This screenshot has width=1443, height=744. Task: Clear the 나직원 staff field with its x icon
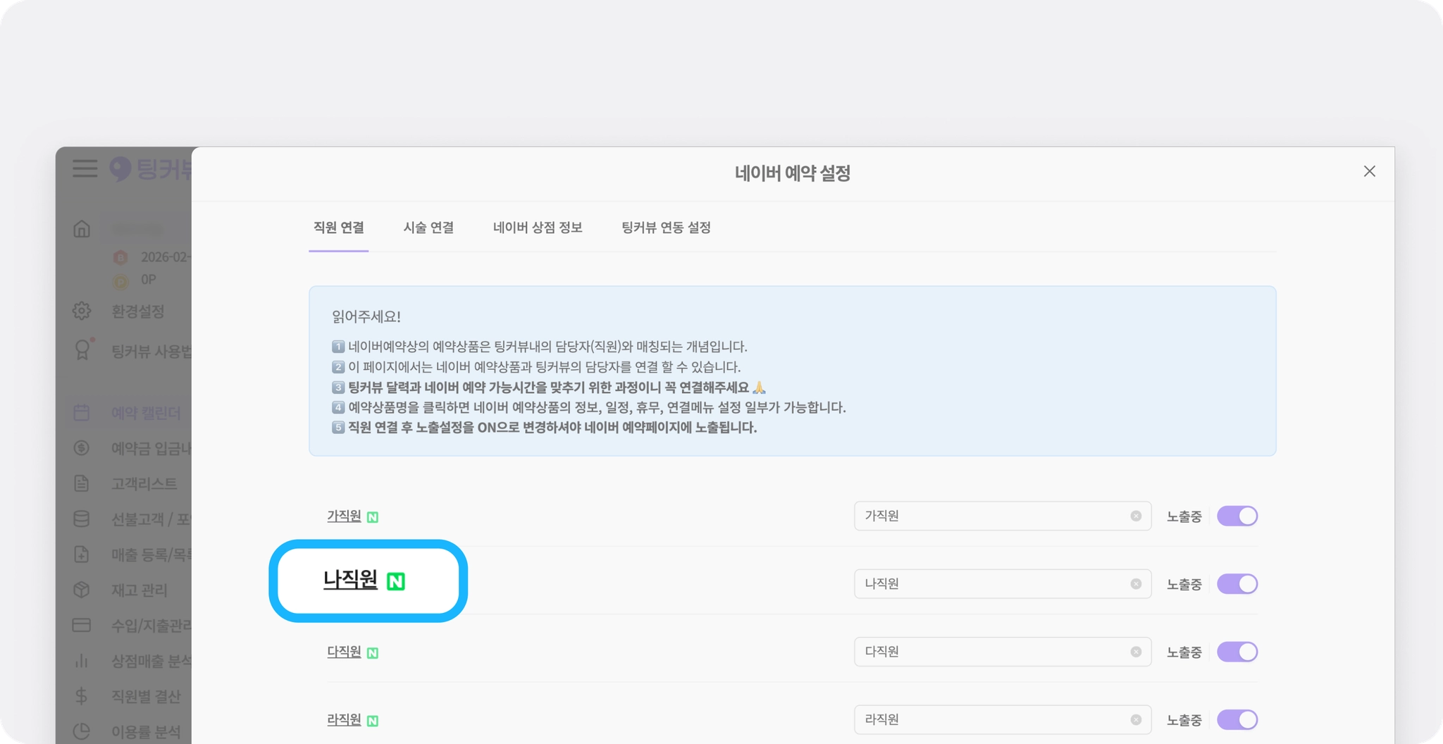[1136, 584]
